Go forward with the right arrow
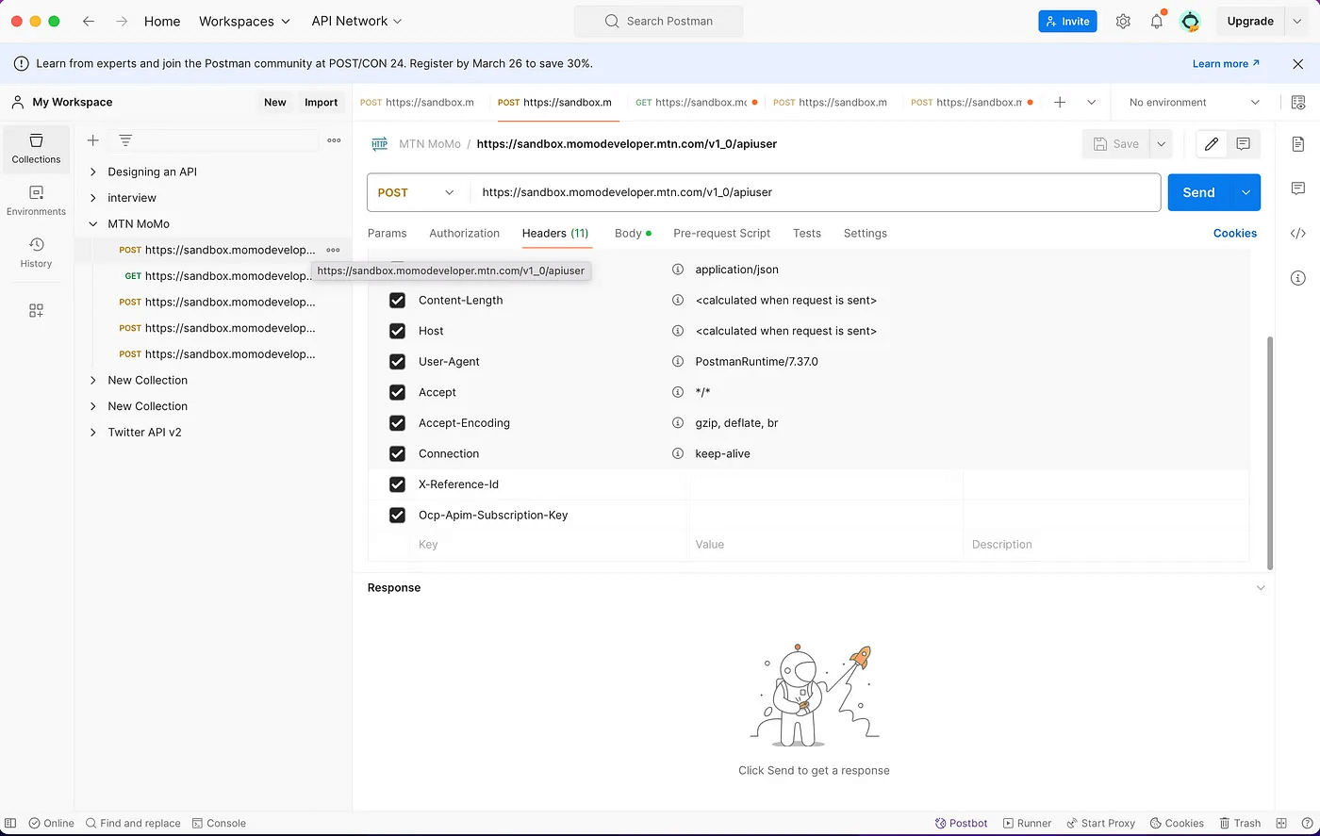This screenshot has width=1320, height=836. 121,21
